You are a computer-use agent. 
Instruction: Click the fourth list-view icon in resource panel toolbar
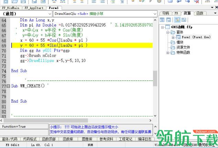click(184, 20)
